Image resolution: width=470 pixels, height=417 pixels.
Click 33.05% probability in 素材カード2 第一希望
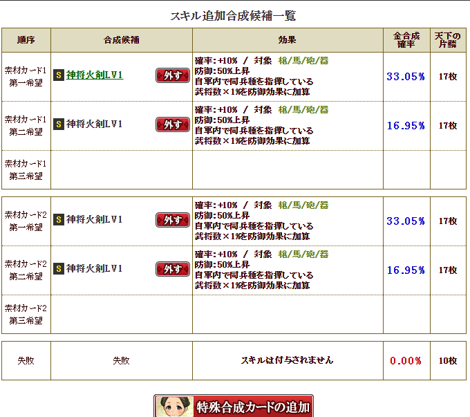tap(406, 221)
